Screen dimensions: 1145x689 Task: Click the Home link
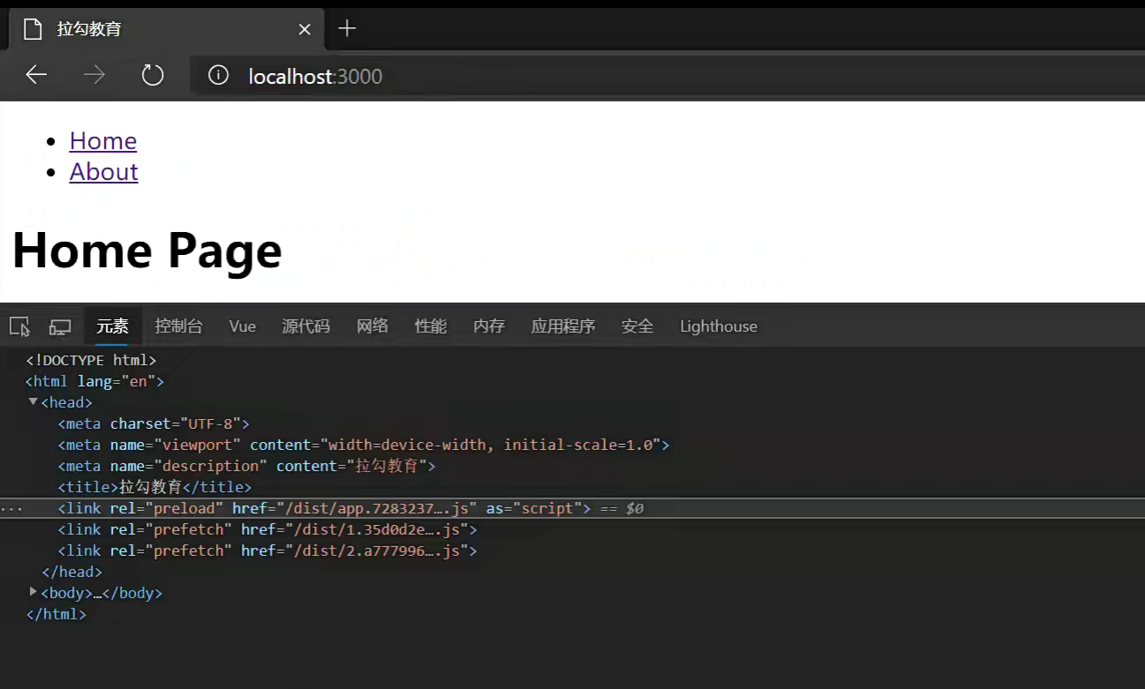[x=102, y=141]
